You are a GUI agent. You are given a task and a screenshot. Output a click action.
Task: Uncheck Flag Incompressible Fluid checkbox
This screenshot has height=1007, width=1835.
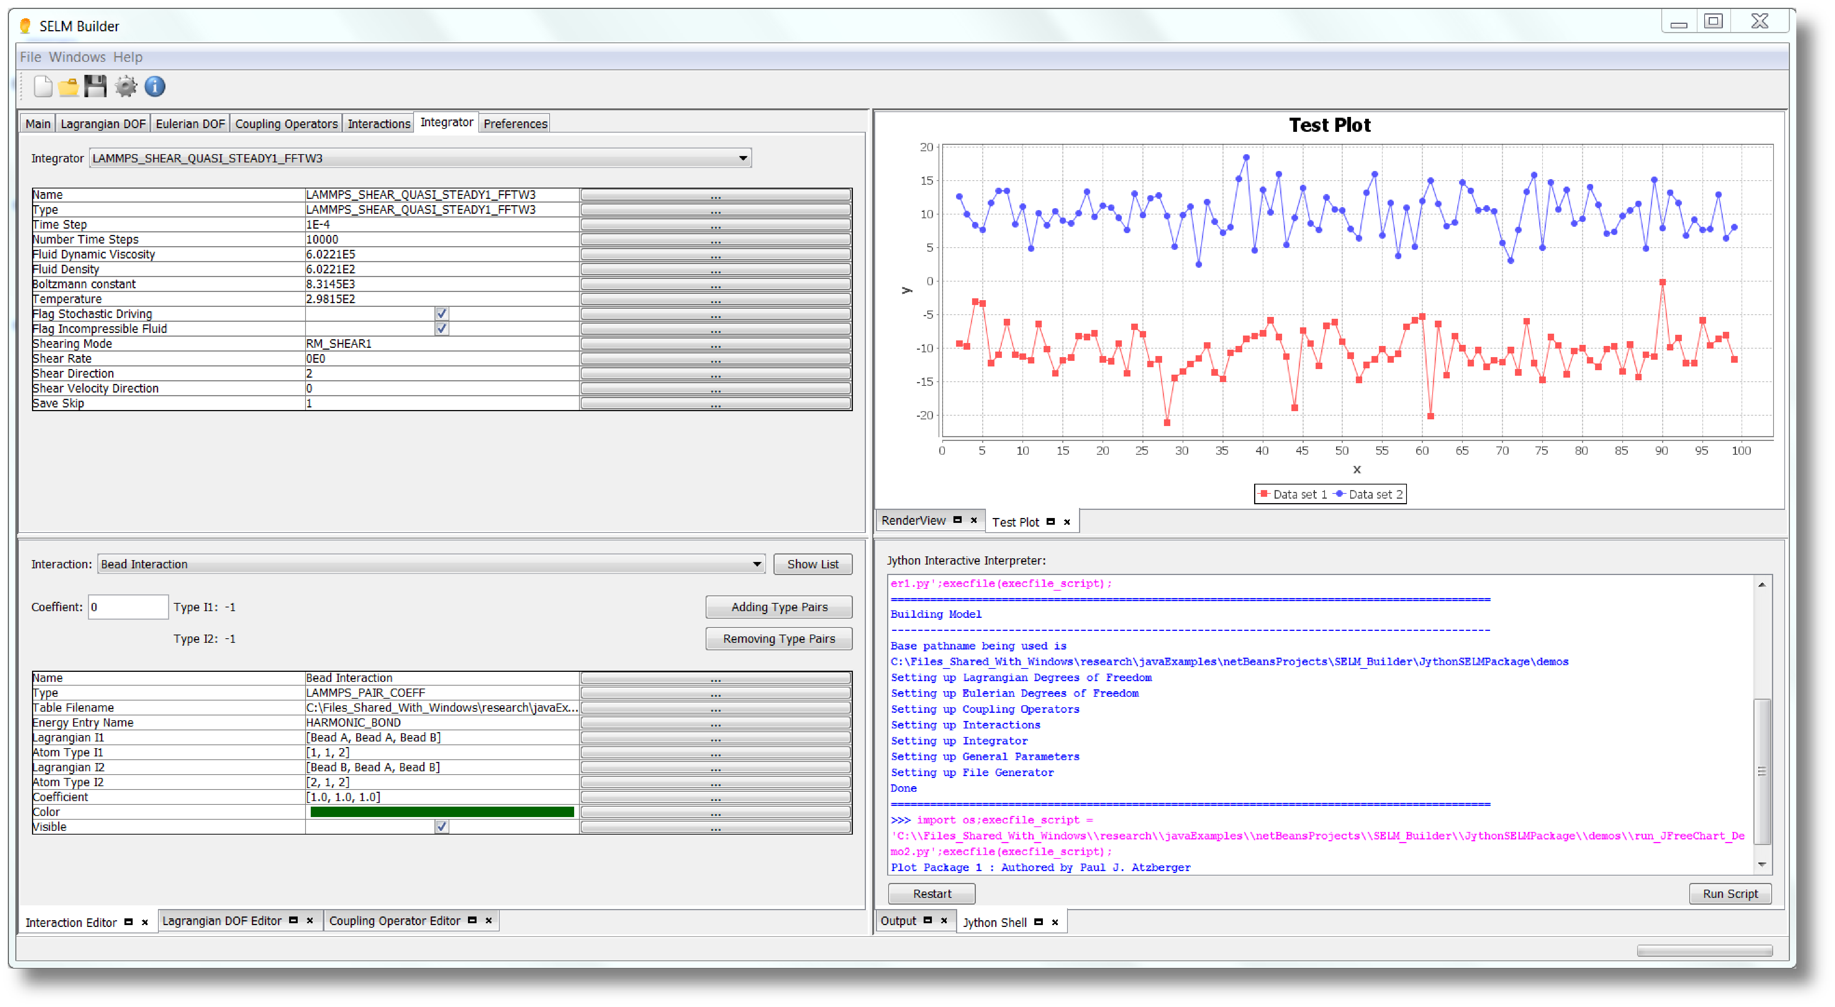coord(442,328)
